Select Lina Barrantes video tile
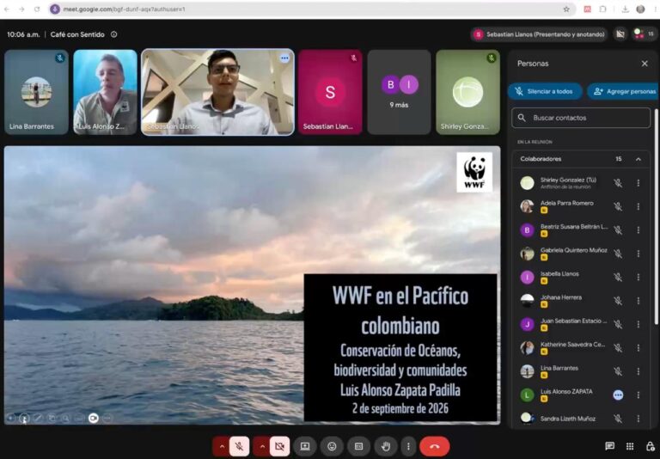This screenshot has height=459, width=660. point(36,92)
